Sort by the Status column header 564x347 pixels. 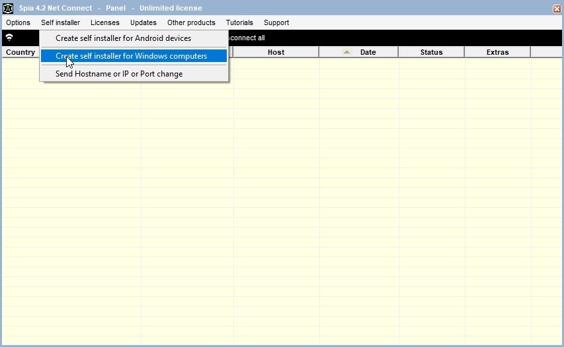pos(431,52)
